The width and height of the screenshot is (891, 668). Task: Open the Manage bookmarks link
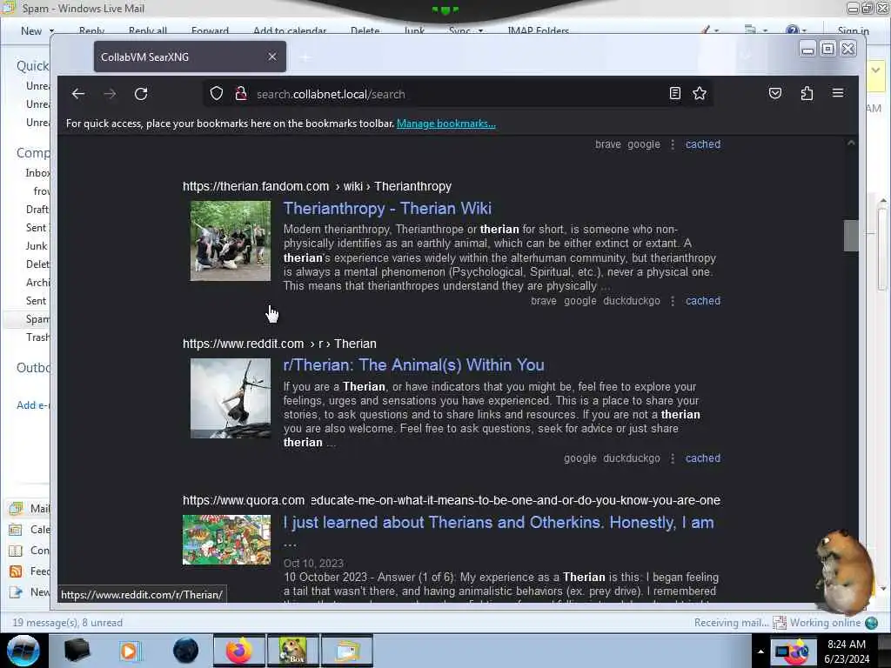[x=446, y=124]
